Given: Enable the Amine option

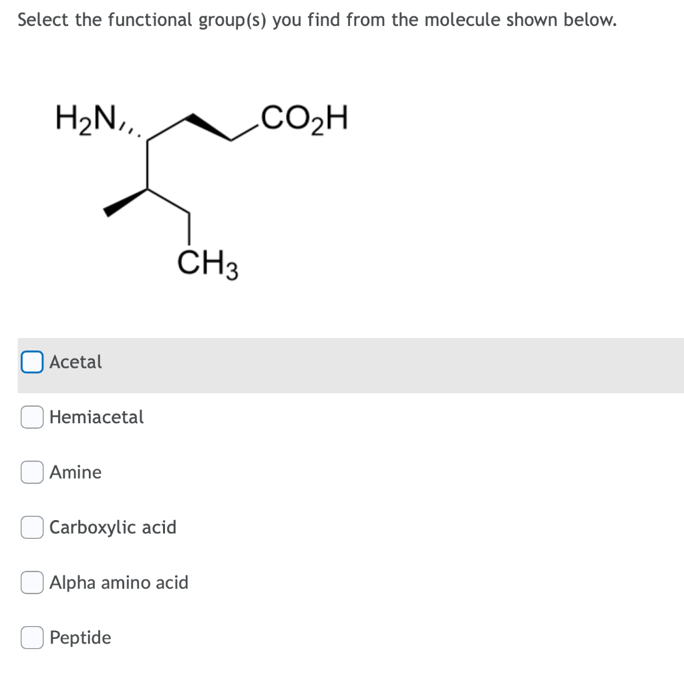Looking at the screenshot, I should [31, 472].
